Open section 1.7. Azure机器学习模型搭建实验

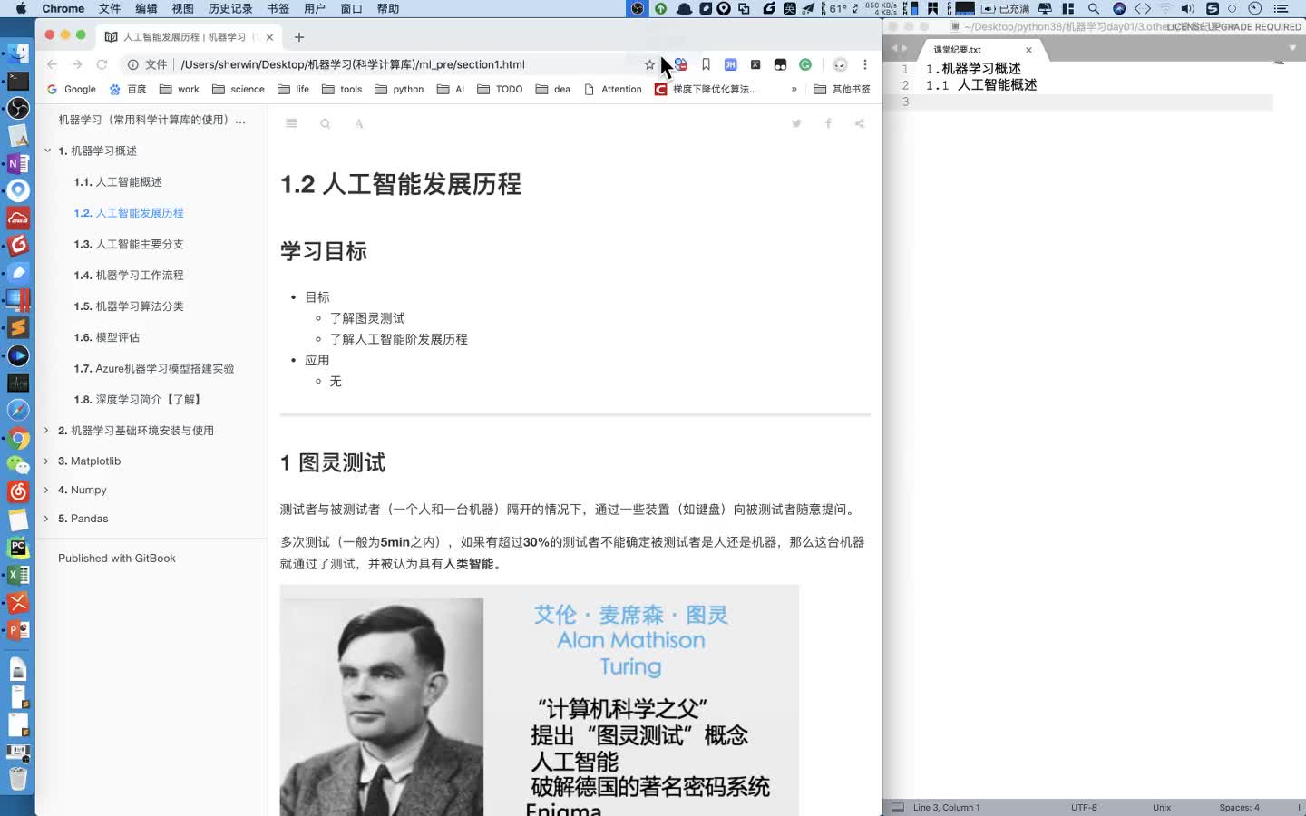[x=154, y=368]
